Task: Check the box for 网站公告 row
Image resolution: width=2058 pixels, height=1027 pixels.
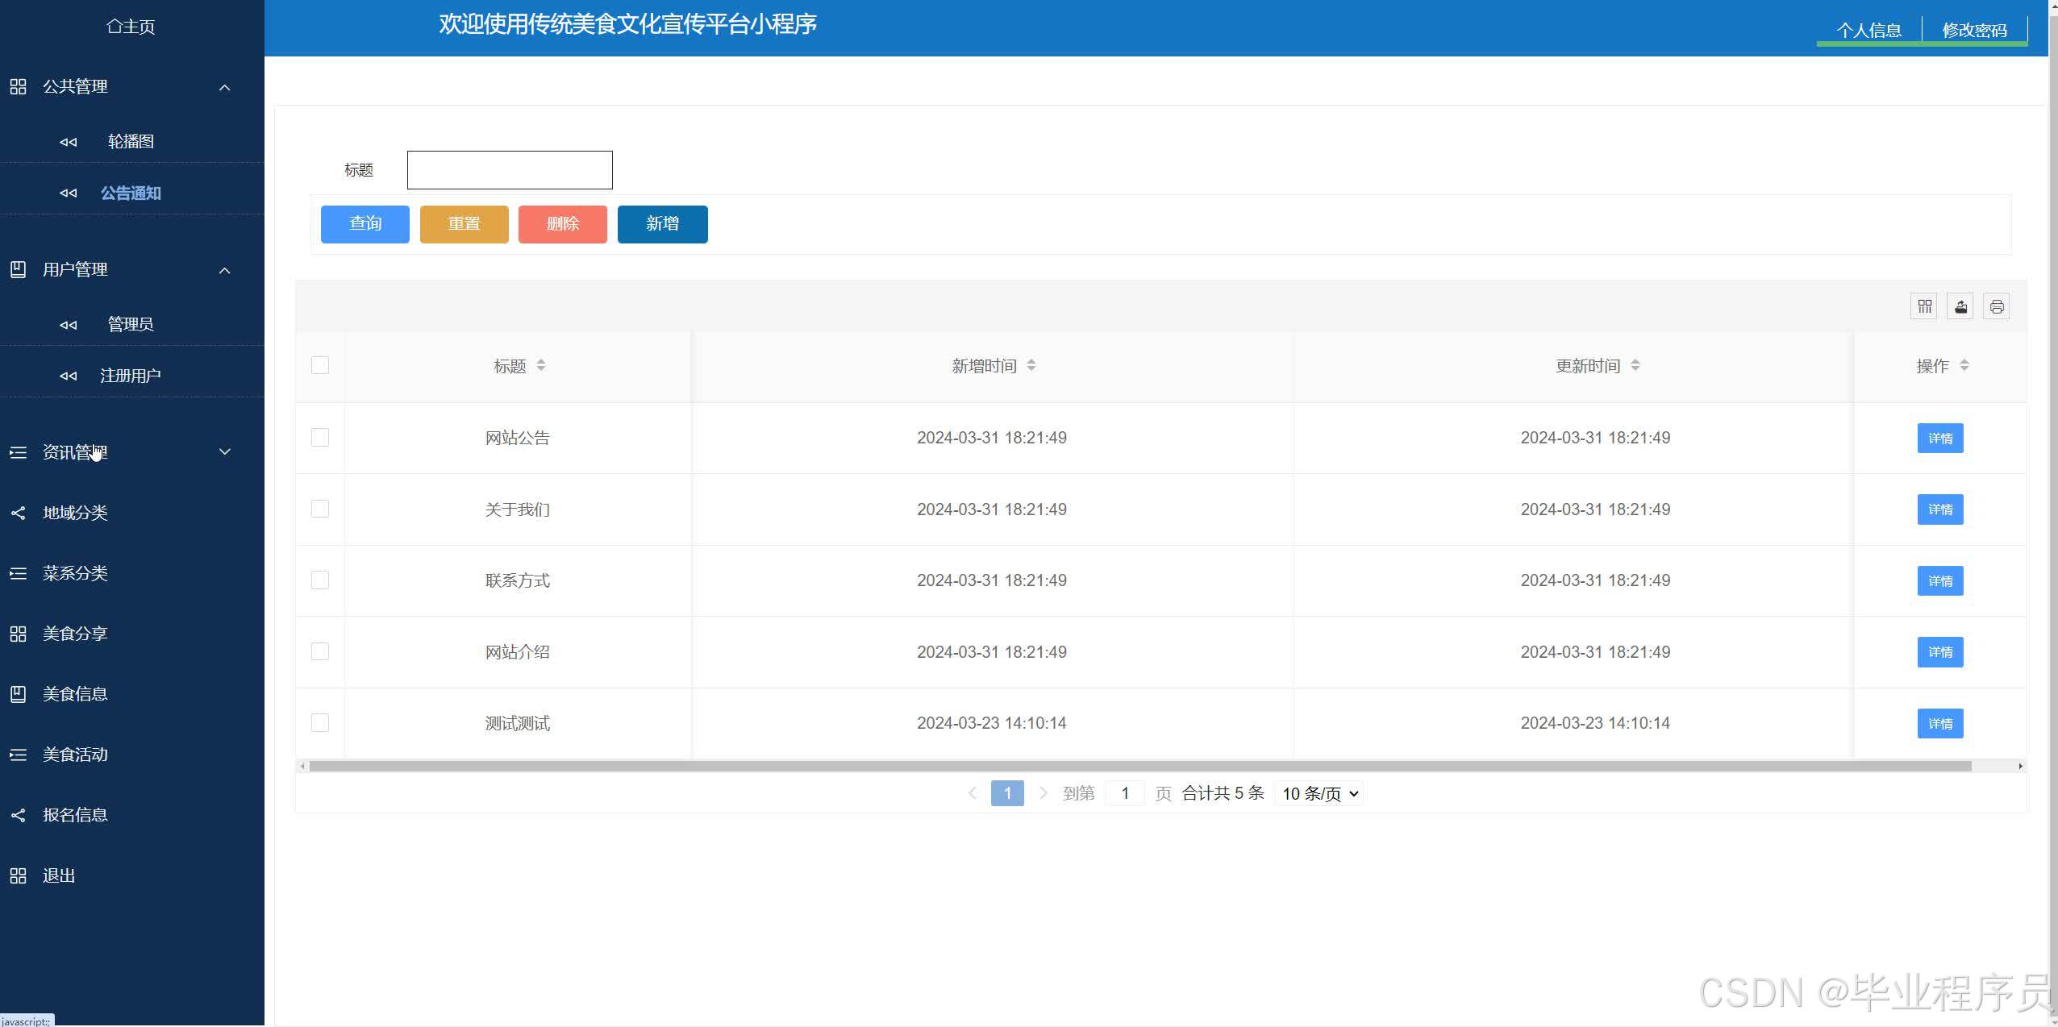Action: point(320,437)
